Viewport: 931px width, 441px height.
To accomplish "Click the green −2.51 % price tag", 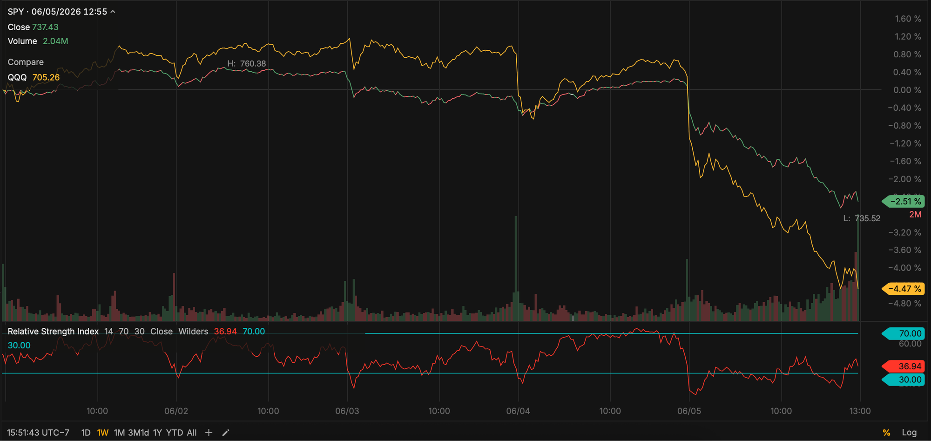I will (903, 202).
